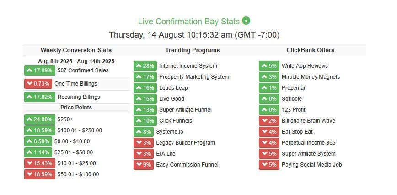Select the Trending Programs column header
397x195 pixels.
(193, 50)
